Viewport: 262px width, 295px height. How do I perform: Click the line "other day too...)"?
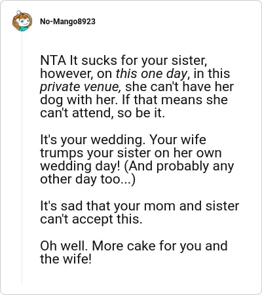pos(88,179)
